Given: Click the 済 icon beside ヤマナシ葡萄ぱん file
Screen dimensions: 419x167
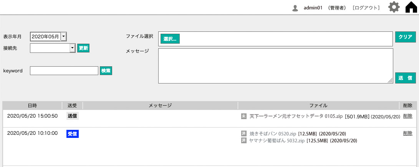Looking at the screenshot, I should [x=243, y=141].
